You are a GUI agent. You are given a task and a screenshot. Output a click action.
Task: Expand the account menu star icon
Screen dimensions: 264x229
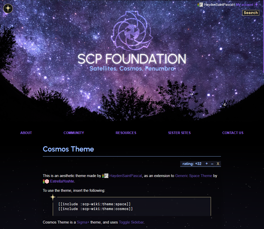pyautogui.click(x=256, y=5)
